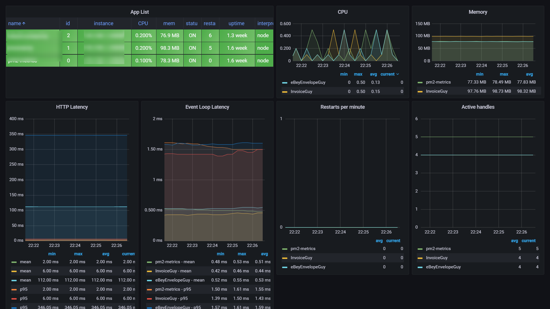Sort Memory legend by max column

coord(504,74)
